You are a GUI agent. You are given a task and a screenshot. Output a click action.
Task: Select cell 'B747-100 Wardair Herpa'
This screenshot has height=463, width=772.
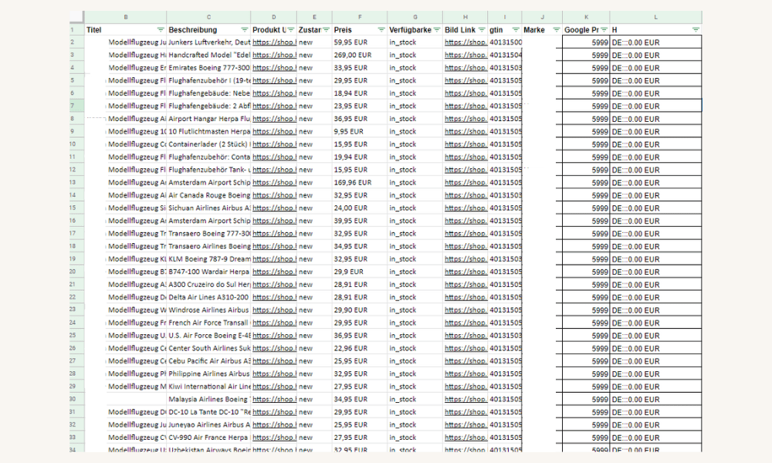208,272
